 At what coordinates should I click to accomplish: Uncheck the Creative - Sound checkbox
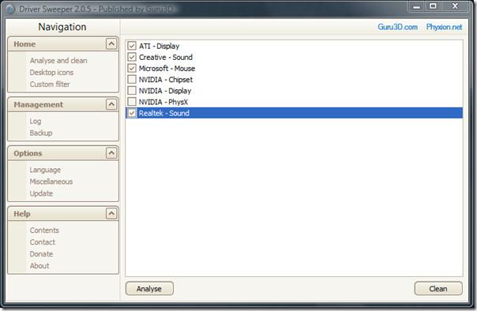[x=132, y=57]
